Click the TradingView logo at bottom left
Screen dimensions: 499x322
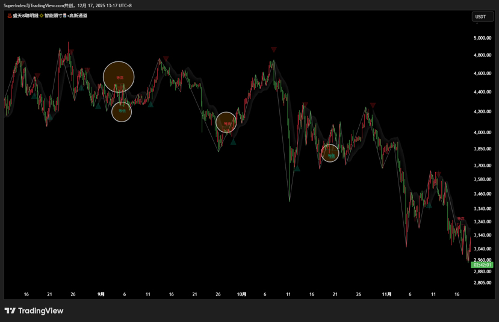tap(34, 311)
